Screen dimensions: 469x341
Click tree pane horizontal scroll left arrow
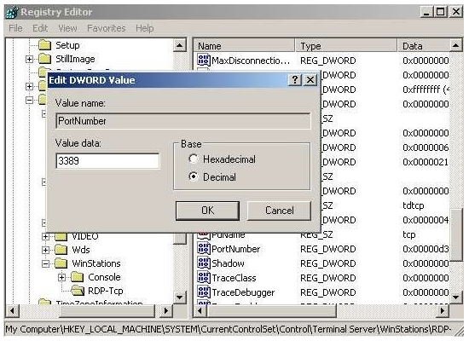tap(12, 311)
